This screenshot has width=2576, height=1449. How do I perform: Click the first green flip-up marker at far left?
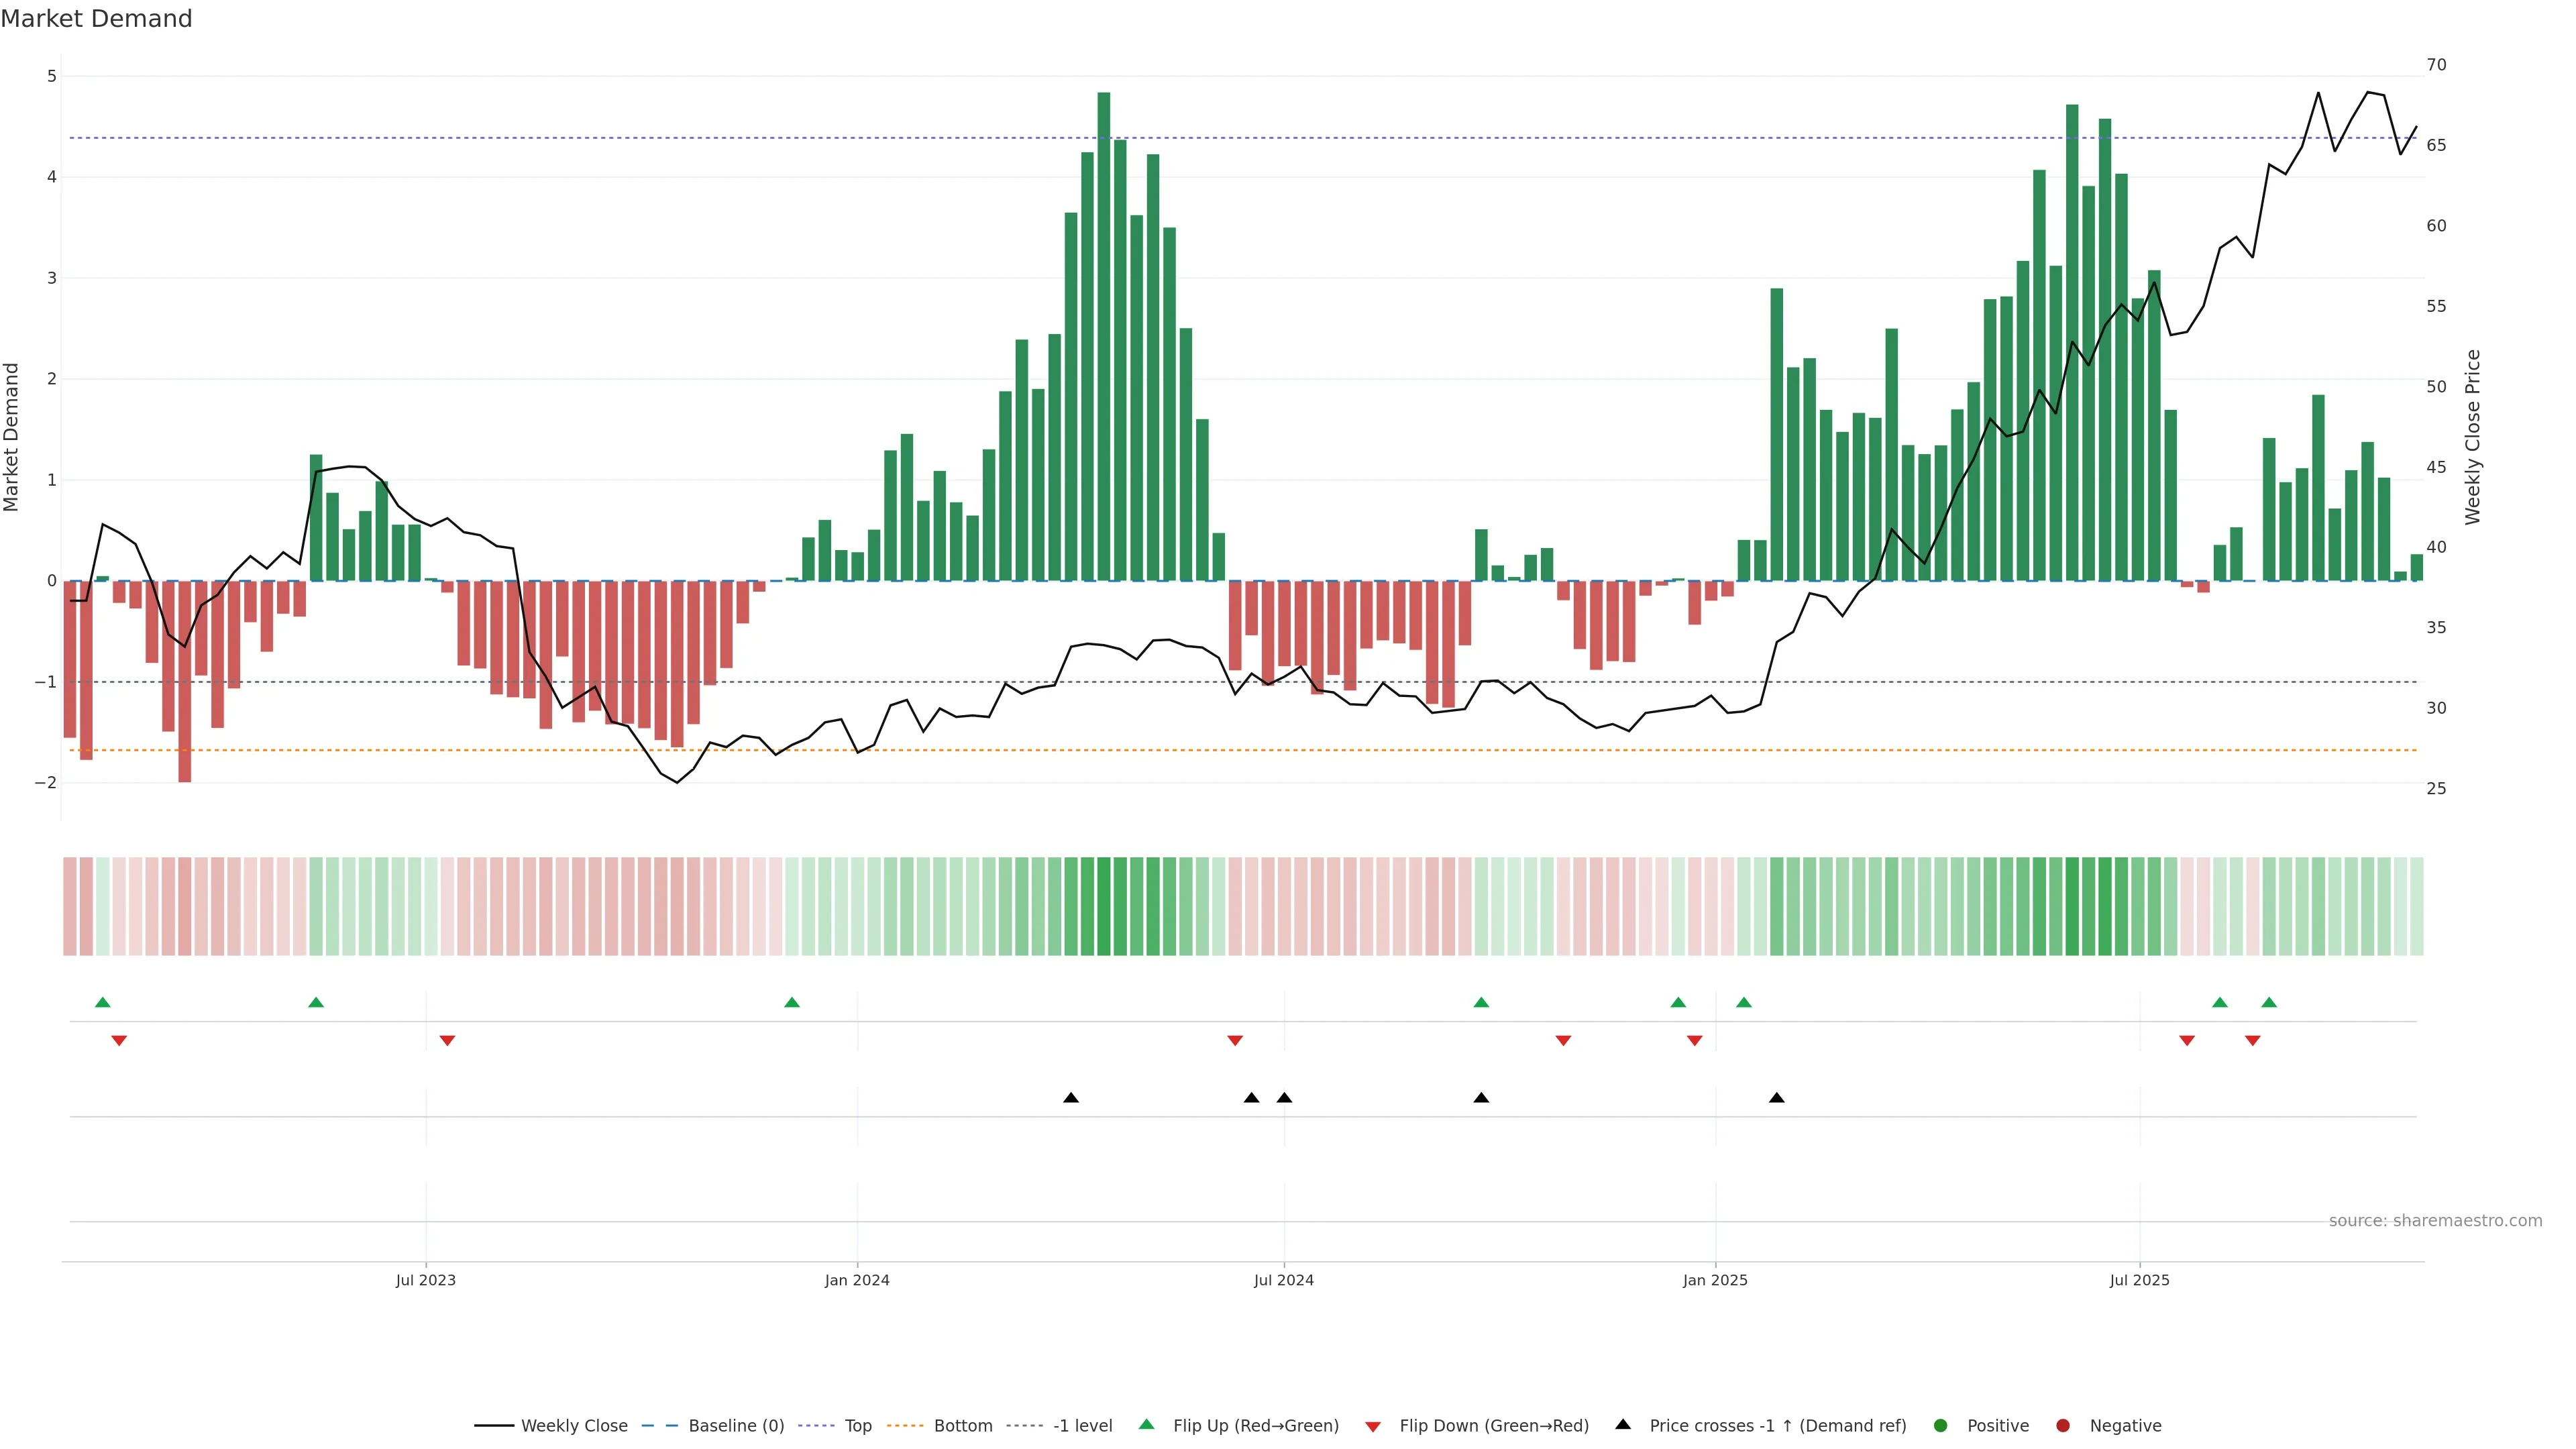pos(102,1002)
